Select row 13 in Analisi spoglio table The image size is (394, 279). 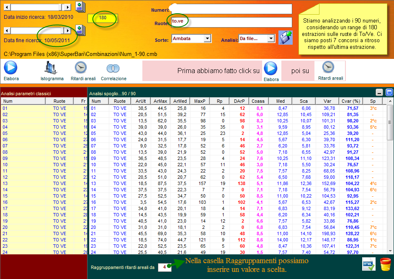point(237,183)
